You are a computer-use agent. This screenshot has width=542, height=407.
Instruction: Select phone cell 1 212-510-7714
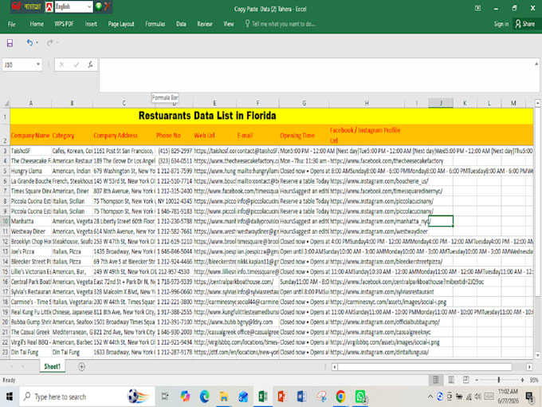click(174, 181)
